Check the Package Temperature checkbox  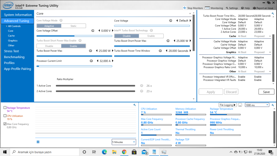point(5,108)
